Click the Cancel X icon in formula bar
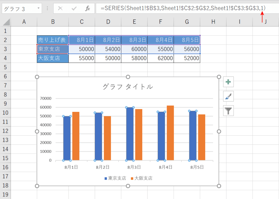The height and width of the screenshot is (199, 279). [60, 8]
